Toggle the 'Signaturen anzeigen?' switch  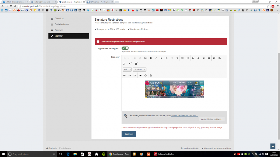pyautogui.click(x=125, y=48)
